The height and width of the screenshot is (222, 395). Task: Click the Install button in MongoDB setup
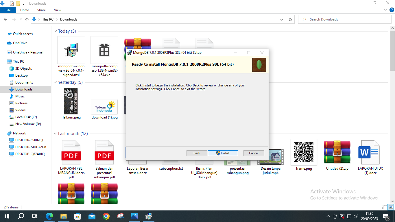click(x=223, y=153)
